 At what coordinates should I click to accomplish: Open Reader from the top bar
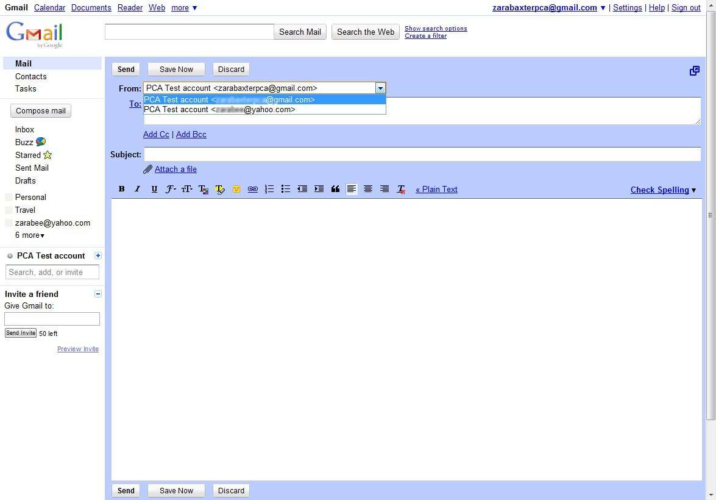coord(130,8)
